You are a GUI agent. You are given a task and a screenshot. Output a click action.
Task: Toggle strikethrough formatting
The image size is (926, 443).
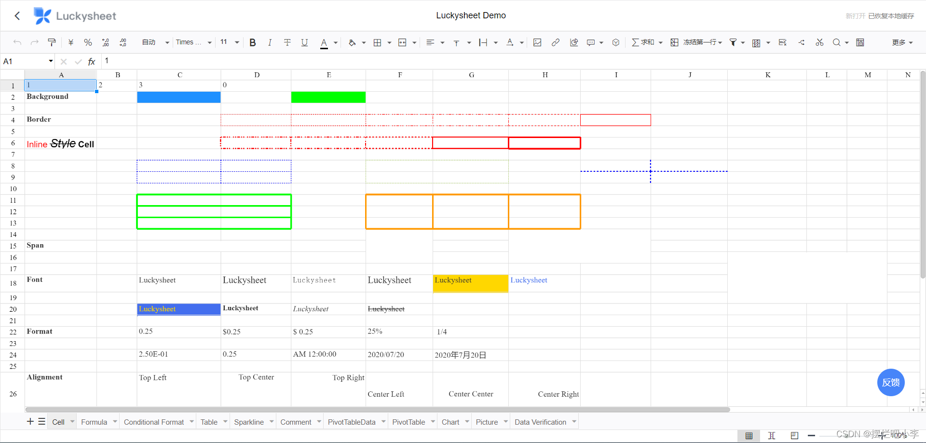tap(287, 42)
